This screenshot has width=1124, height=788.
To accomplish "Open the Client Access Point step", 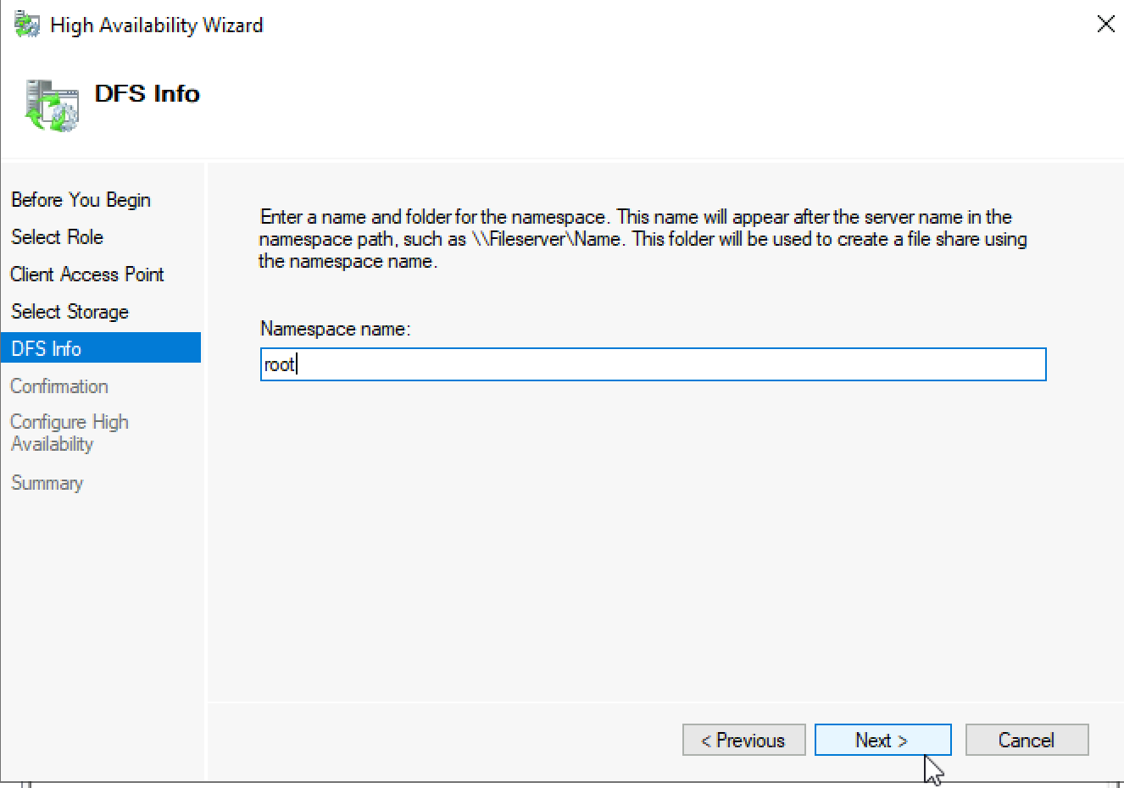I will point(87,275).
